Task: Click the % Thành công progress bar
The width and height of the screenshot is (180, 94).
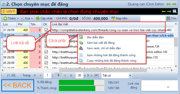Action: [82, 88]
